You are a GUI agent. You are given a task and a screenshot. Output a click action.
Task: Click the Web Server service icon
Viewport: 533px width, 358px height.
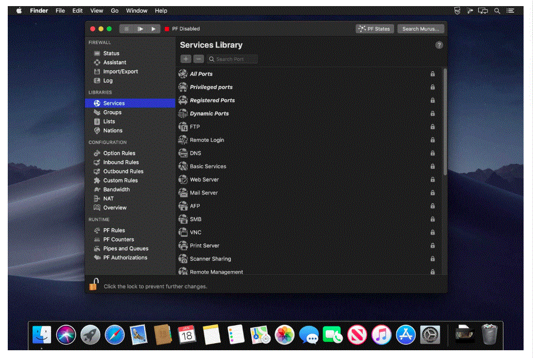click(x=183, y=180)
